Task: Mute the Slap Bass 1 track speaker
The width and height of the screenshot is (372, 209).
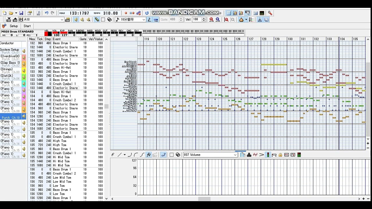Action: pyautogui.click(x=24, y=64)
